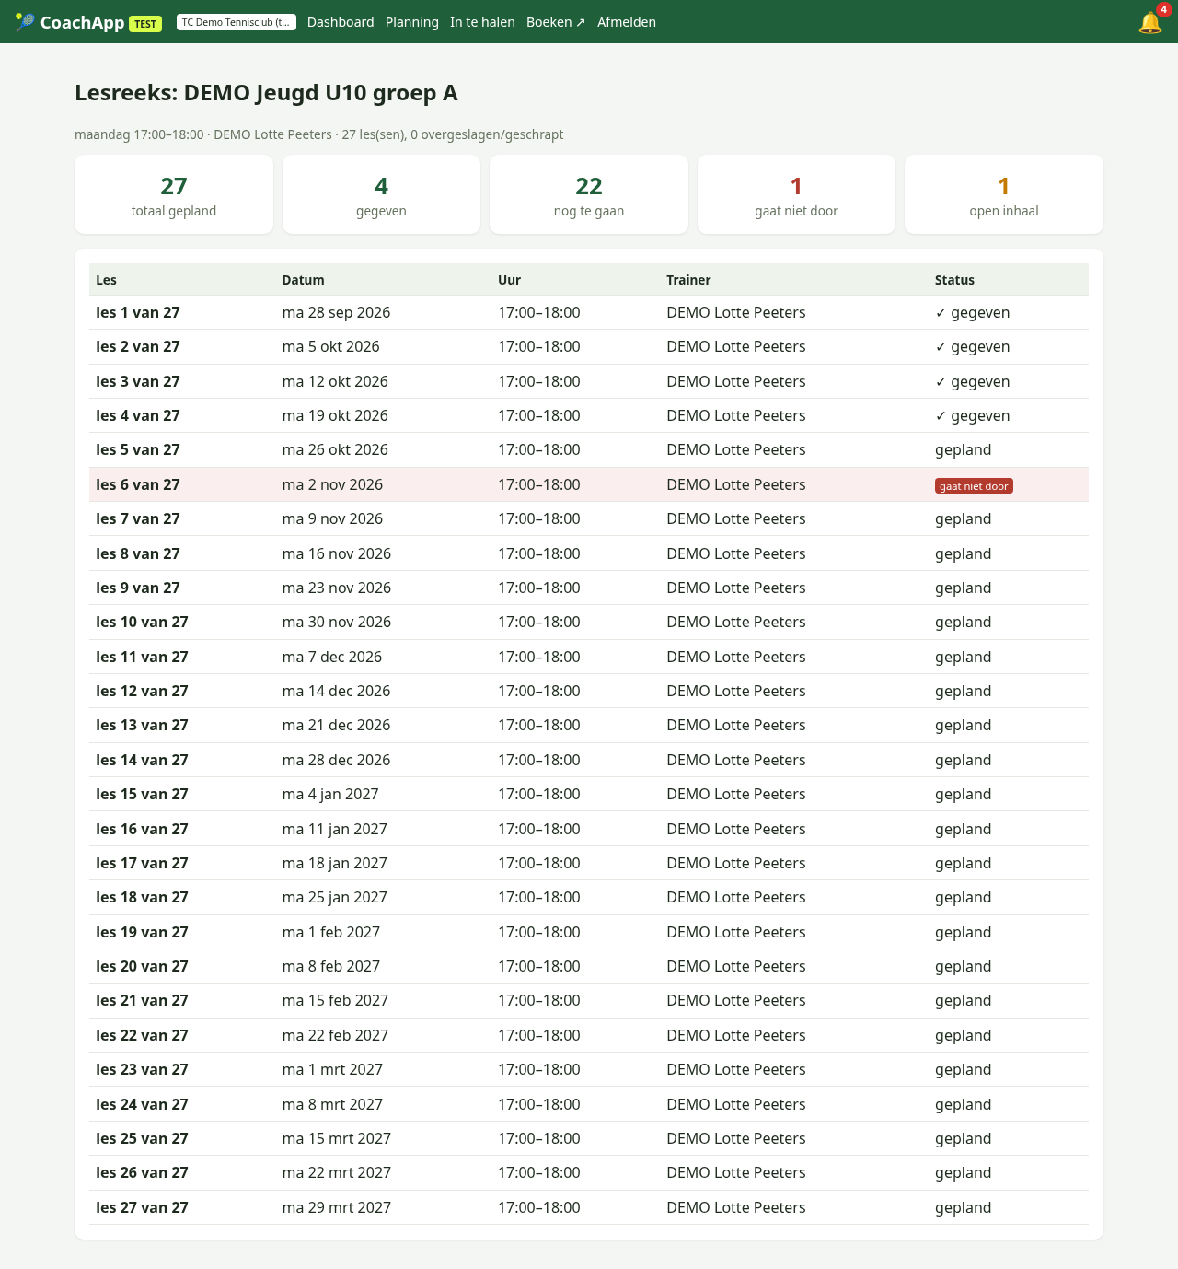This screenshot has width=1178, height=1269.
Task: Open the notifications bell icon
Action: 1150,22
